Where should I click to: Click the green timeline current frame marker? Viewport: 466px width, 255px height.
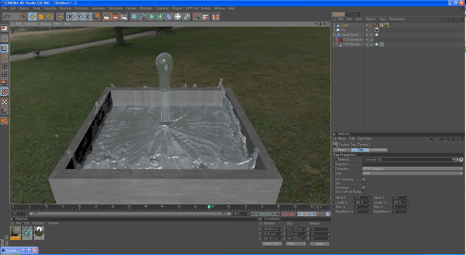[x=209, y=206]
